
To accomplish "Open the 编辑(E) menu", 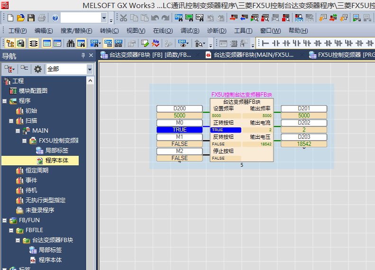I will pos(44,31).
